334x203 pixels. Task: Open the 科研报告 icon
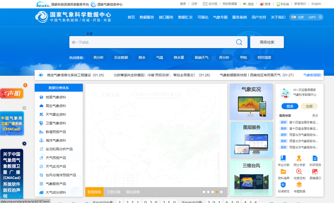pos(315,159)
